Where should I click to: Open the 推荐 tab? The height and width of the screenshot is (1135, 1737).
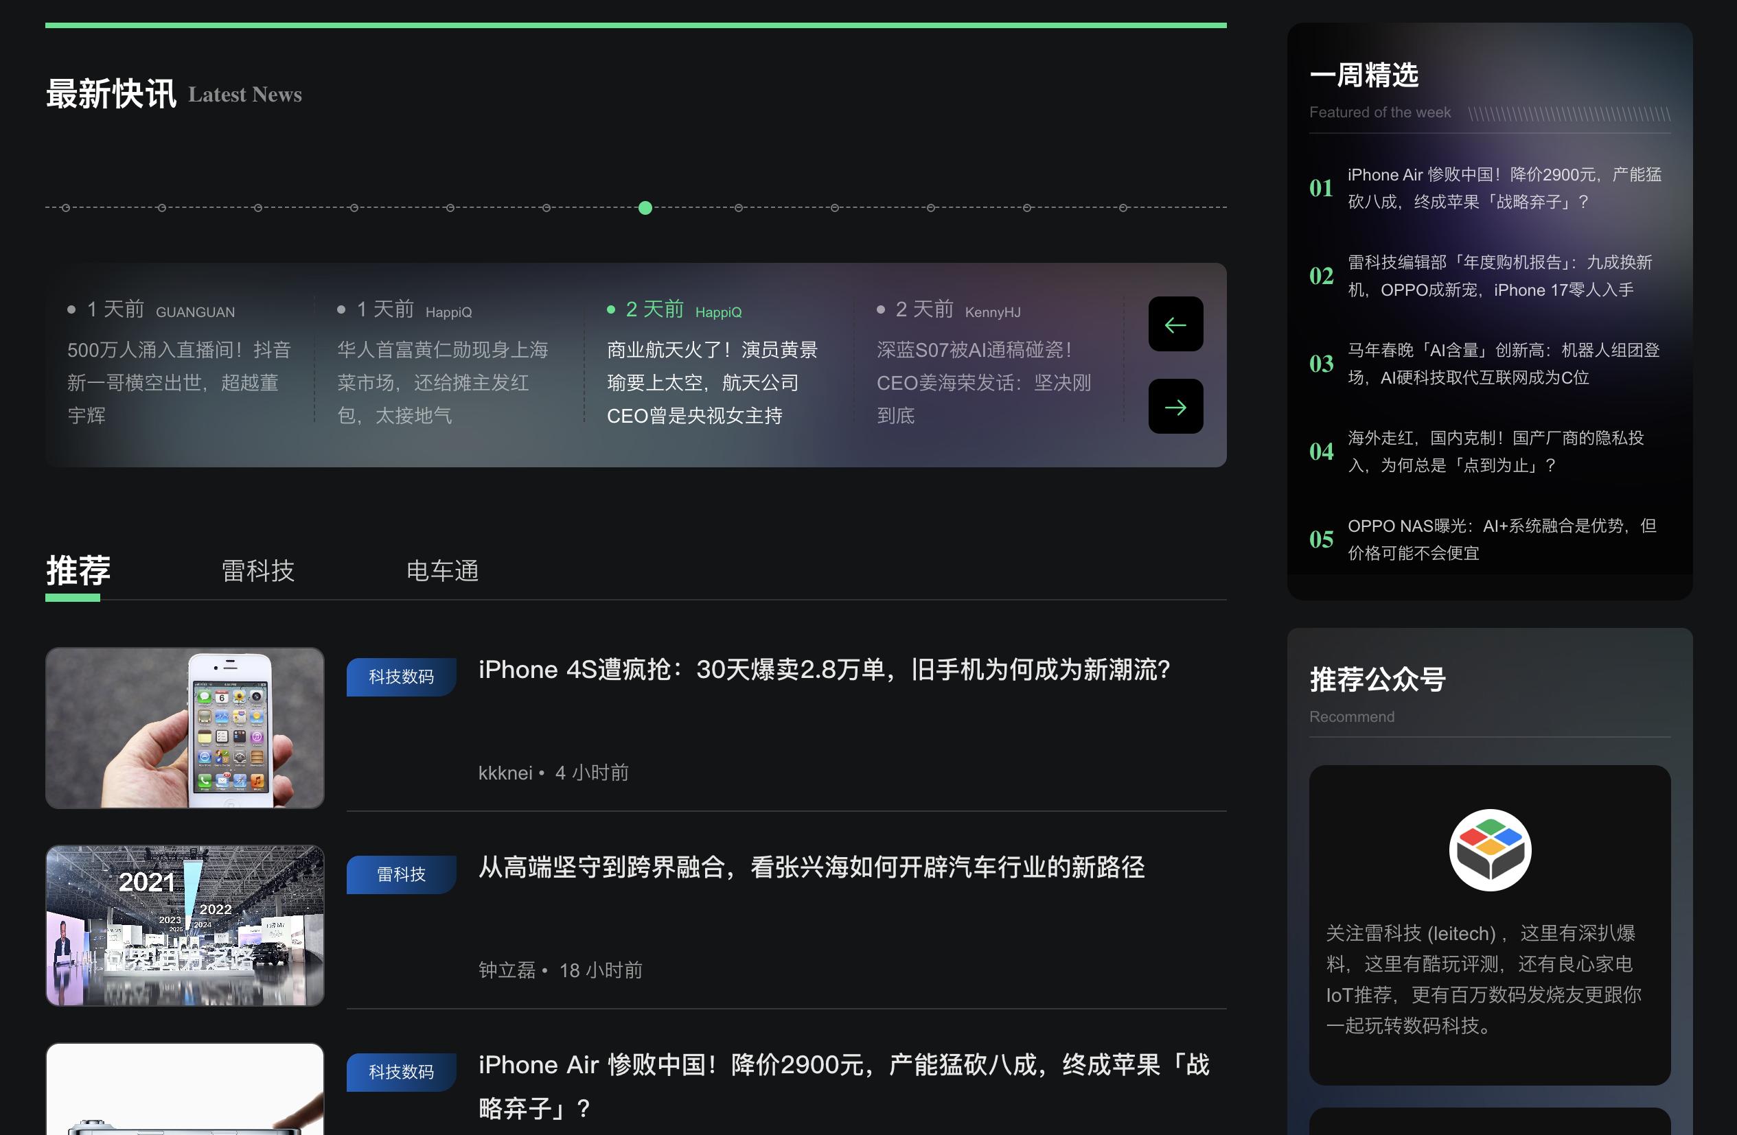pyautogui.click(x=78, y=571)
